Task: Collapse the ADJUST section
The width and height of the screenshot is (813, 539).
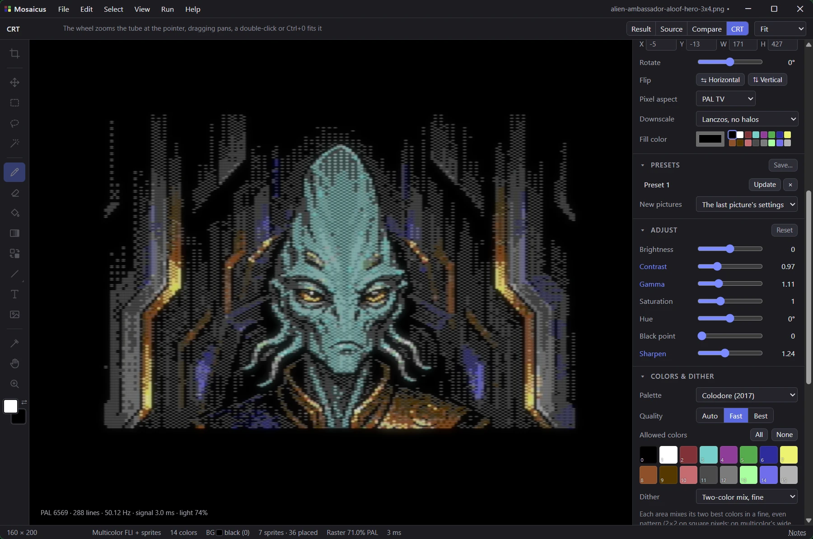Action: point(643,230)
